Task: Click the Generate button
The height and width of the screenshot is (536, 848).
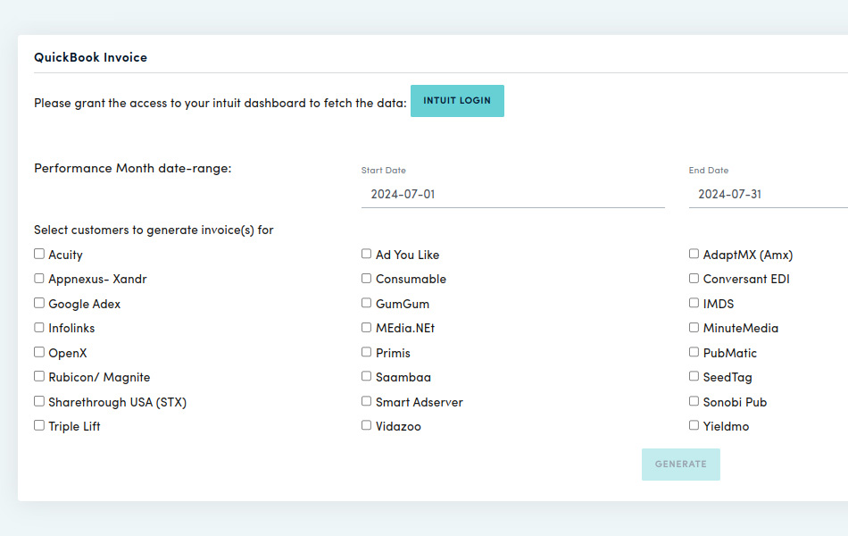Action: point(680,464)
